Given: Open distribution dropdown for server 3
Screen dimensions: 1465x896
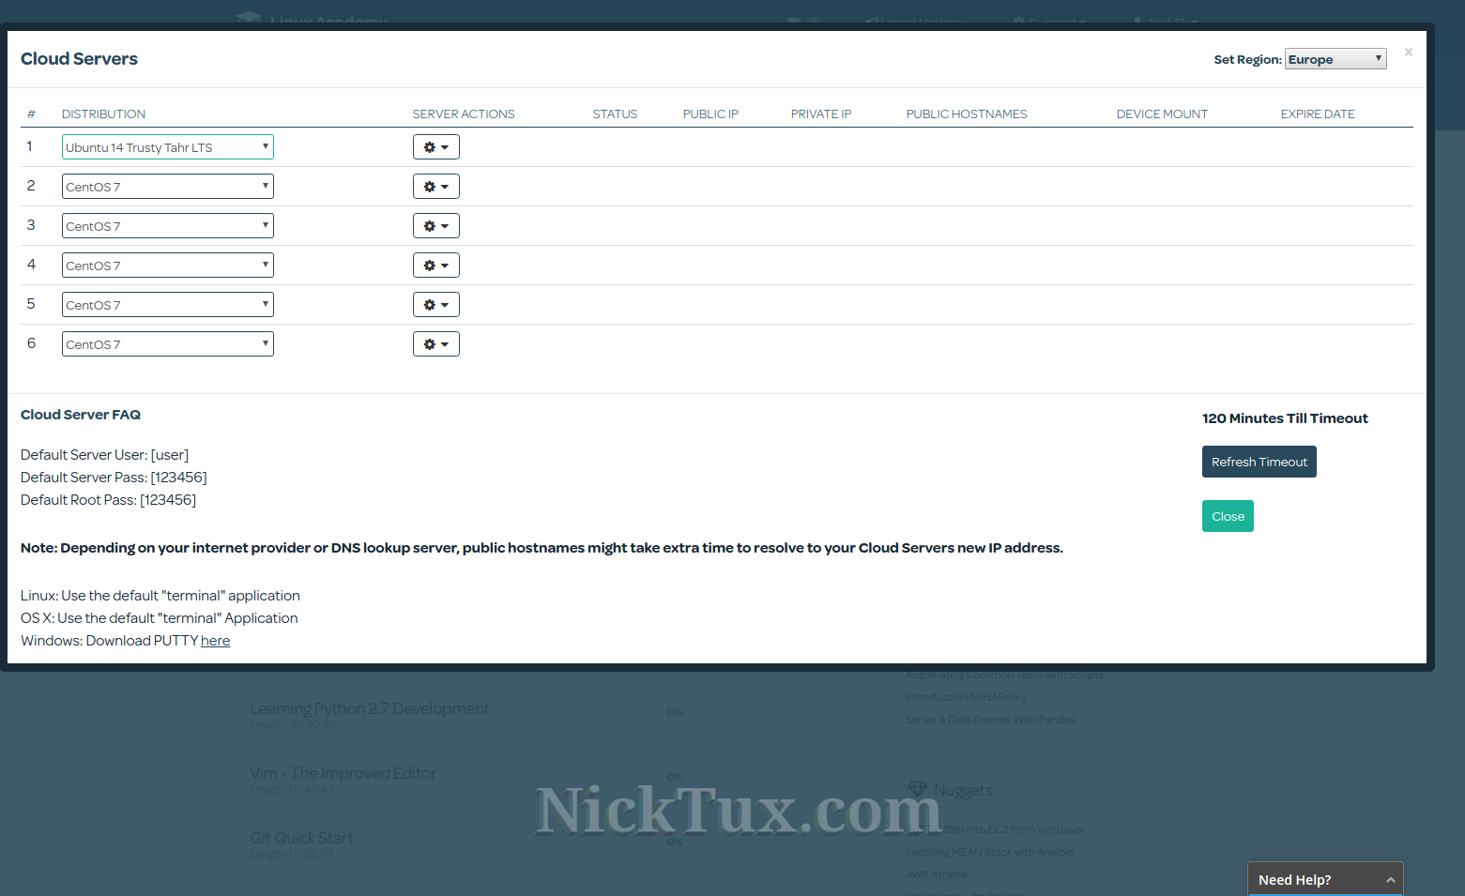Looking at the screenshot, I should click(168, 226).
